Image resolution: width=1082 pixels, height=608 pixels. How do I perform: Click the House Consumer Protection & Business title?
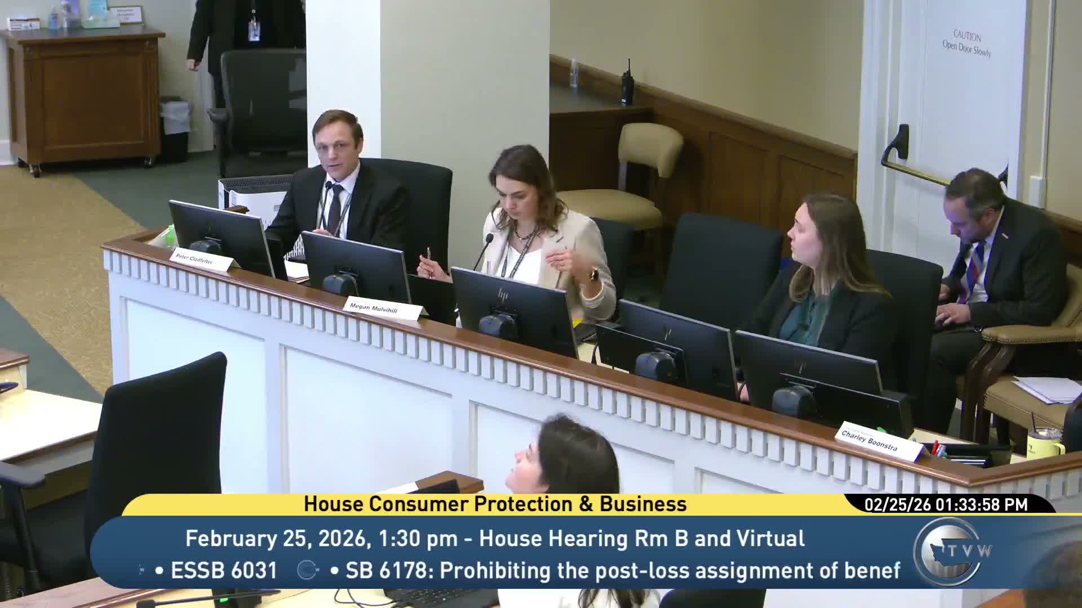[495, 504]
